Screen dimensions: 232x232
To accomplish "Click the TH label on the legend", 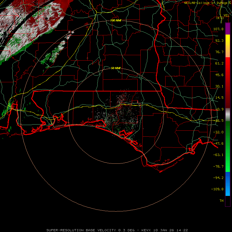I will (x=221, y=201).
